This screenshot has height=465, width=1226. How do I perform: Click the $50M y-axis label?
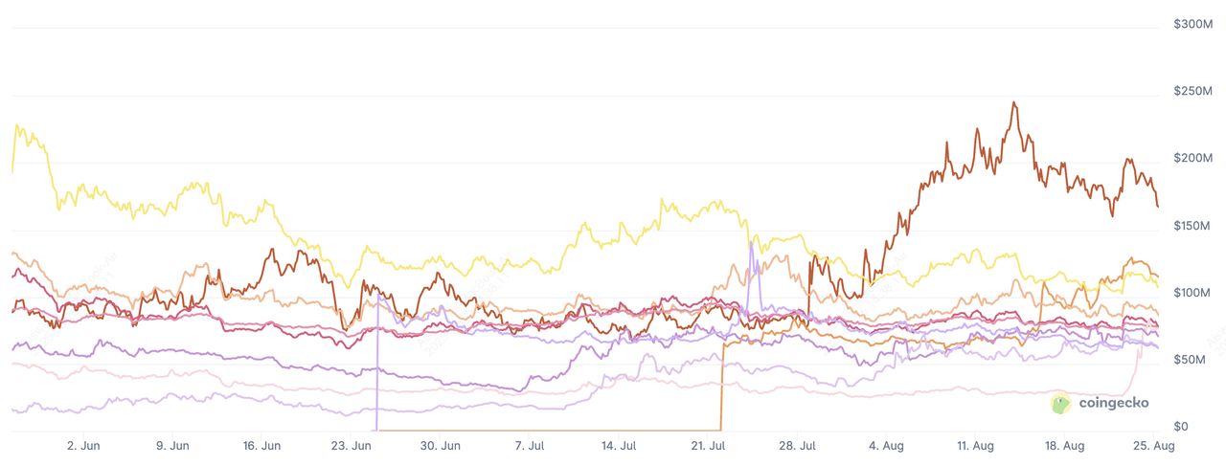point(1196,360)
